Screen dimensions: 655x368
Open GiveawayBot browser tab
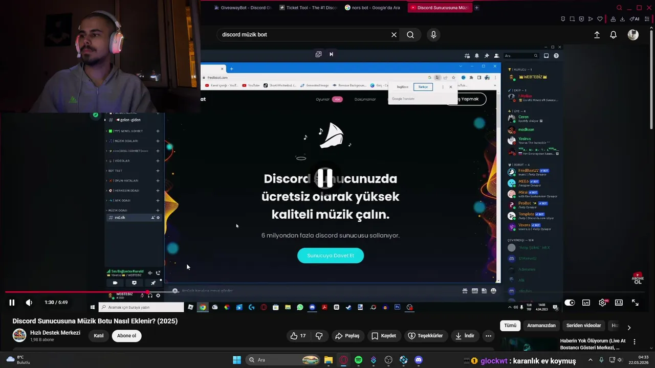click(x=243, y=8)
